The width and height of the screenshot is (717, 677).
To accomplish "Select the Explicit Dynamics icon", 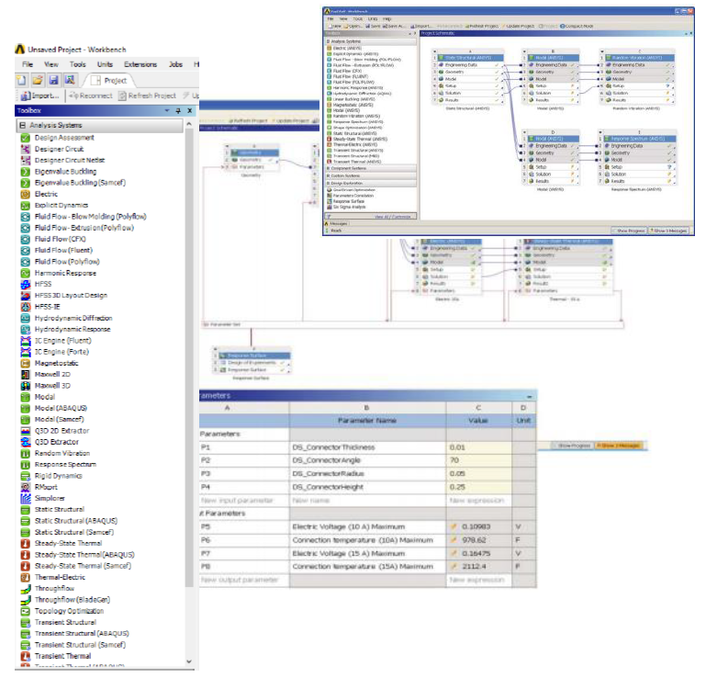I will click(26, 206).
